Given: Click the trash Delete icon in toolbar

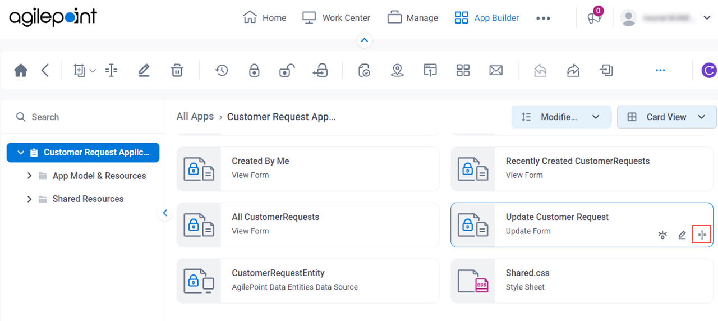Looking at the screenshot, I should (x=177, y=71).
